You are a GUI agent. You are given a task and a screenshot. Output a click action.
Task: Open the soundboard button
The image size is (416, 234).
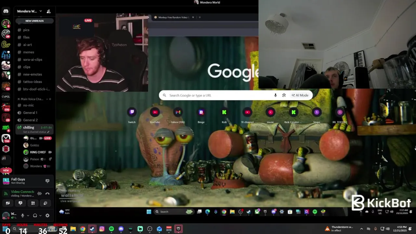(45, 203)
